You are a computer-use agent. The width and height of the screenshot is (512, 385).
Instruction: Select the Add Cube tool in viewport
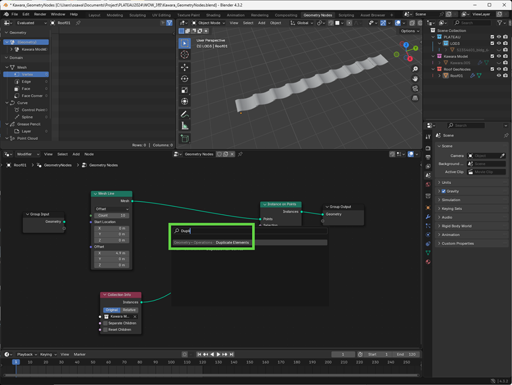click(184, 138)
